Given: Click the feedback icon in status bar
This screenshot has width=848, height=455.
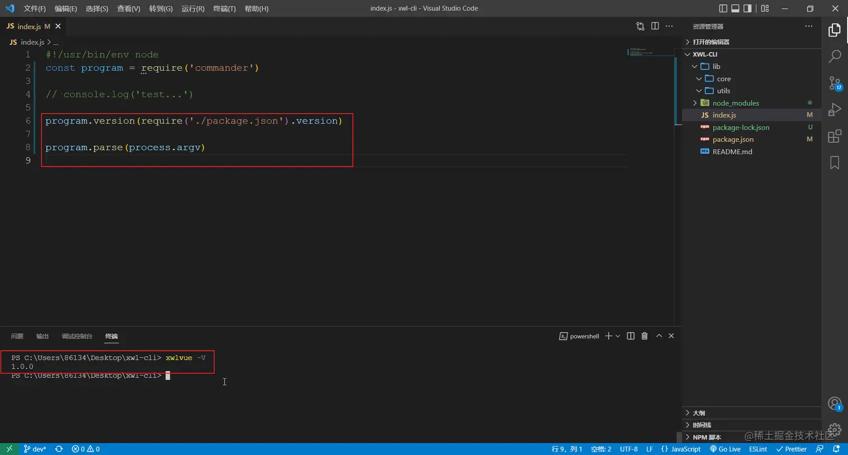Looking at the screenshot, I should coord(820,449).
